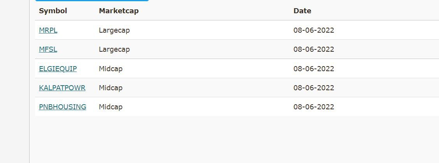Screen dimensions: 439x163
Task: Open the MFSL stock link
Action: (x=48, y=49)
